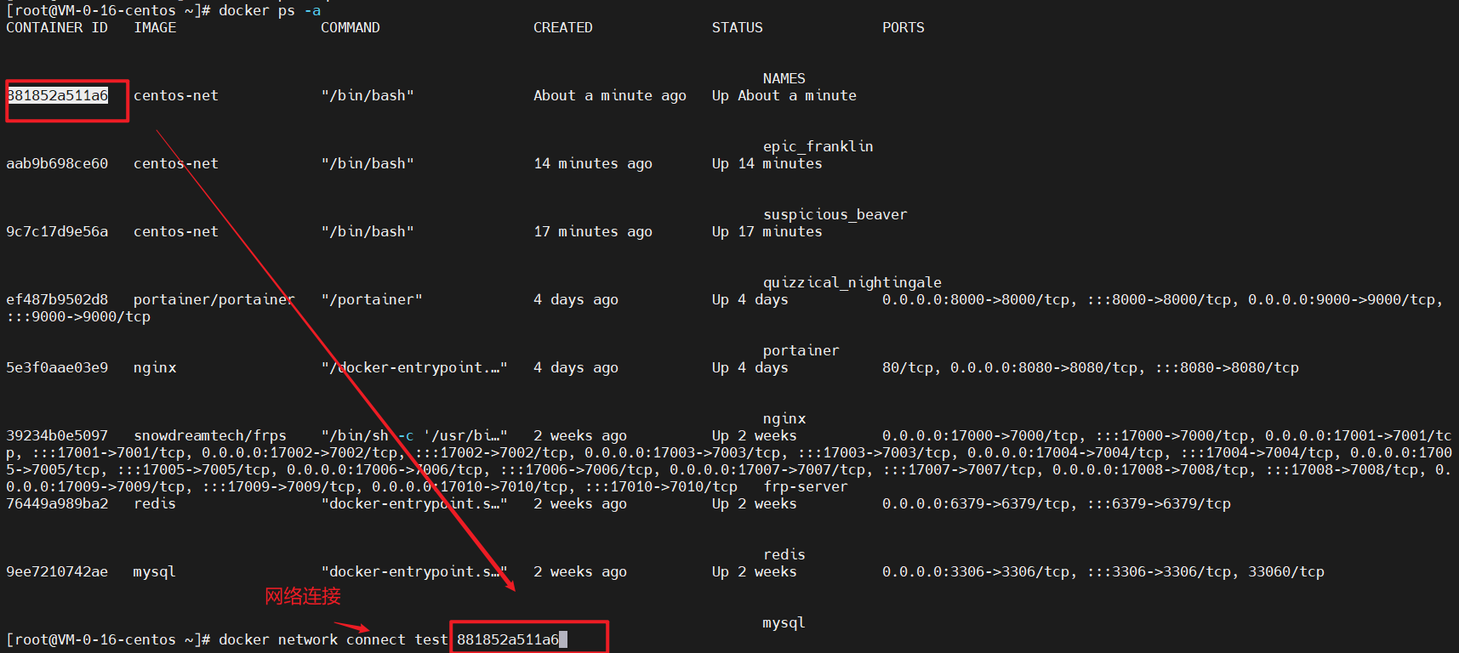The width and height of the screenshot is (1459, 653).
Task: Click the image name portainer/portainer
Action: click(x=214, y=299)
